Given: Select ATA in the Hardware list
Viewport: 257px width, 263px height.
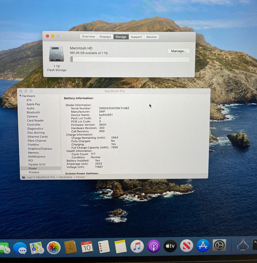Looking at the screenshot, I should pos(29,100).
